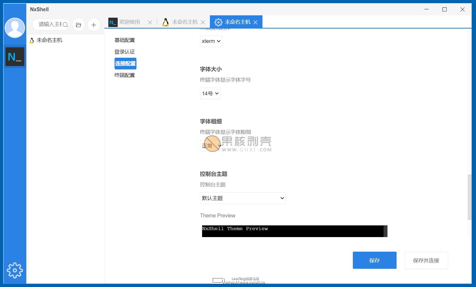Open the folder button beside search
476x287 pixels.
(x=78, y=25)
